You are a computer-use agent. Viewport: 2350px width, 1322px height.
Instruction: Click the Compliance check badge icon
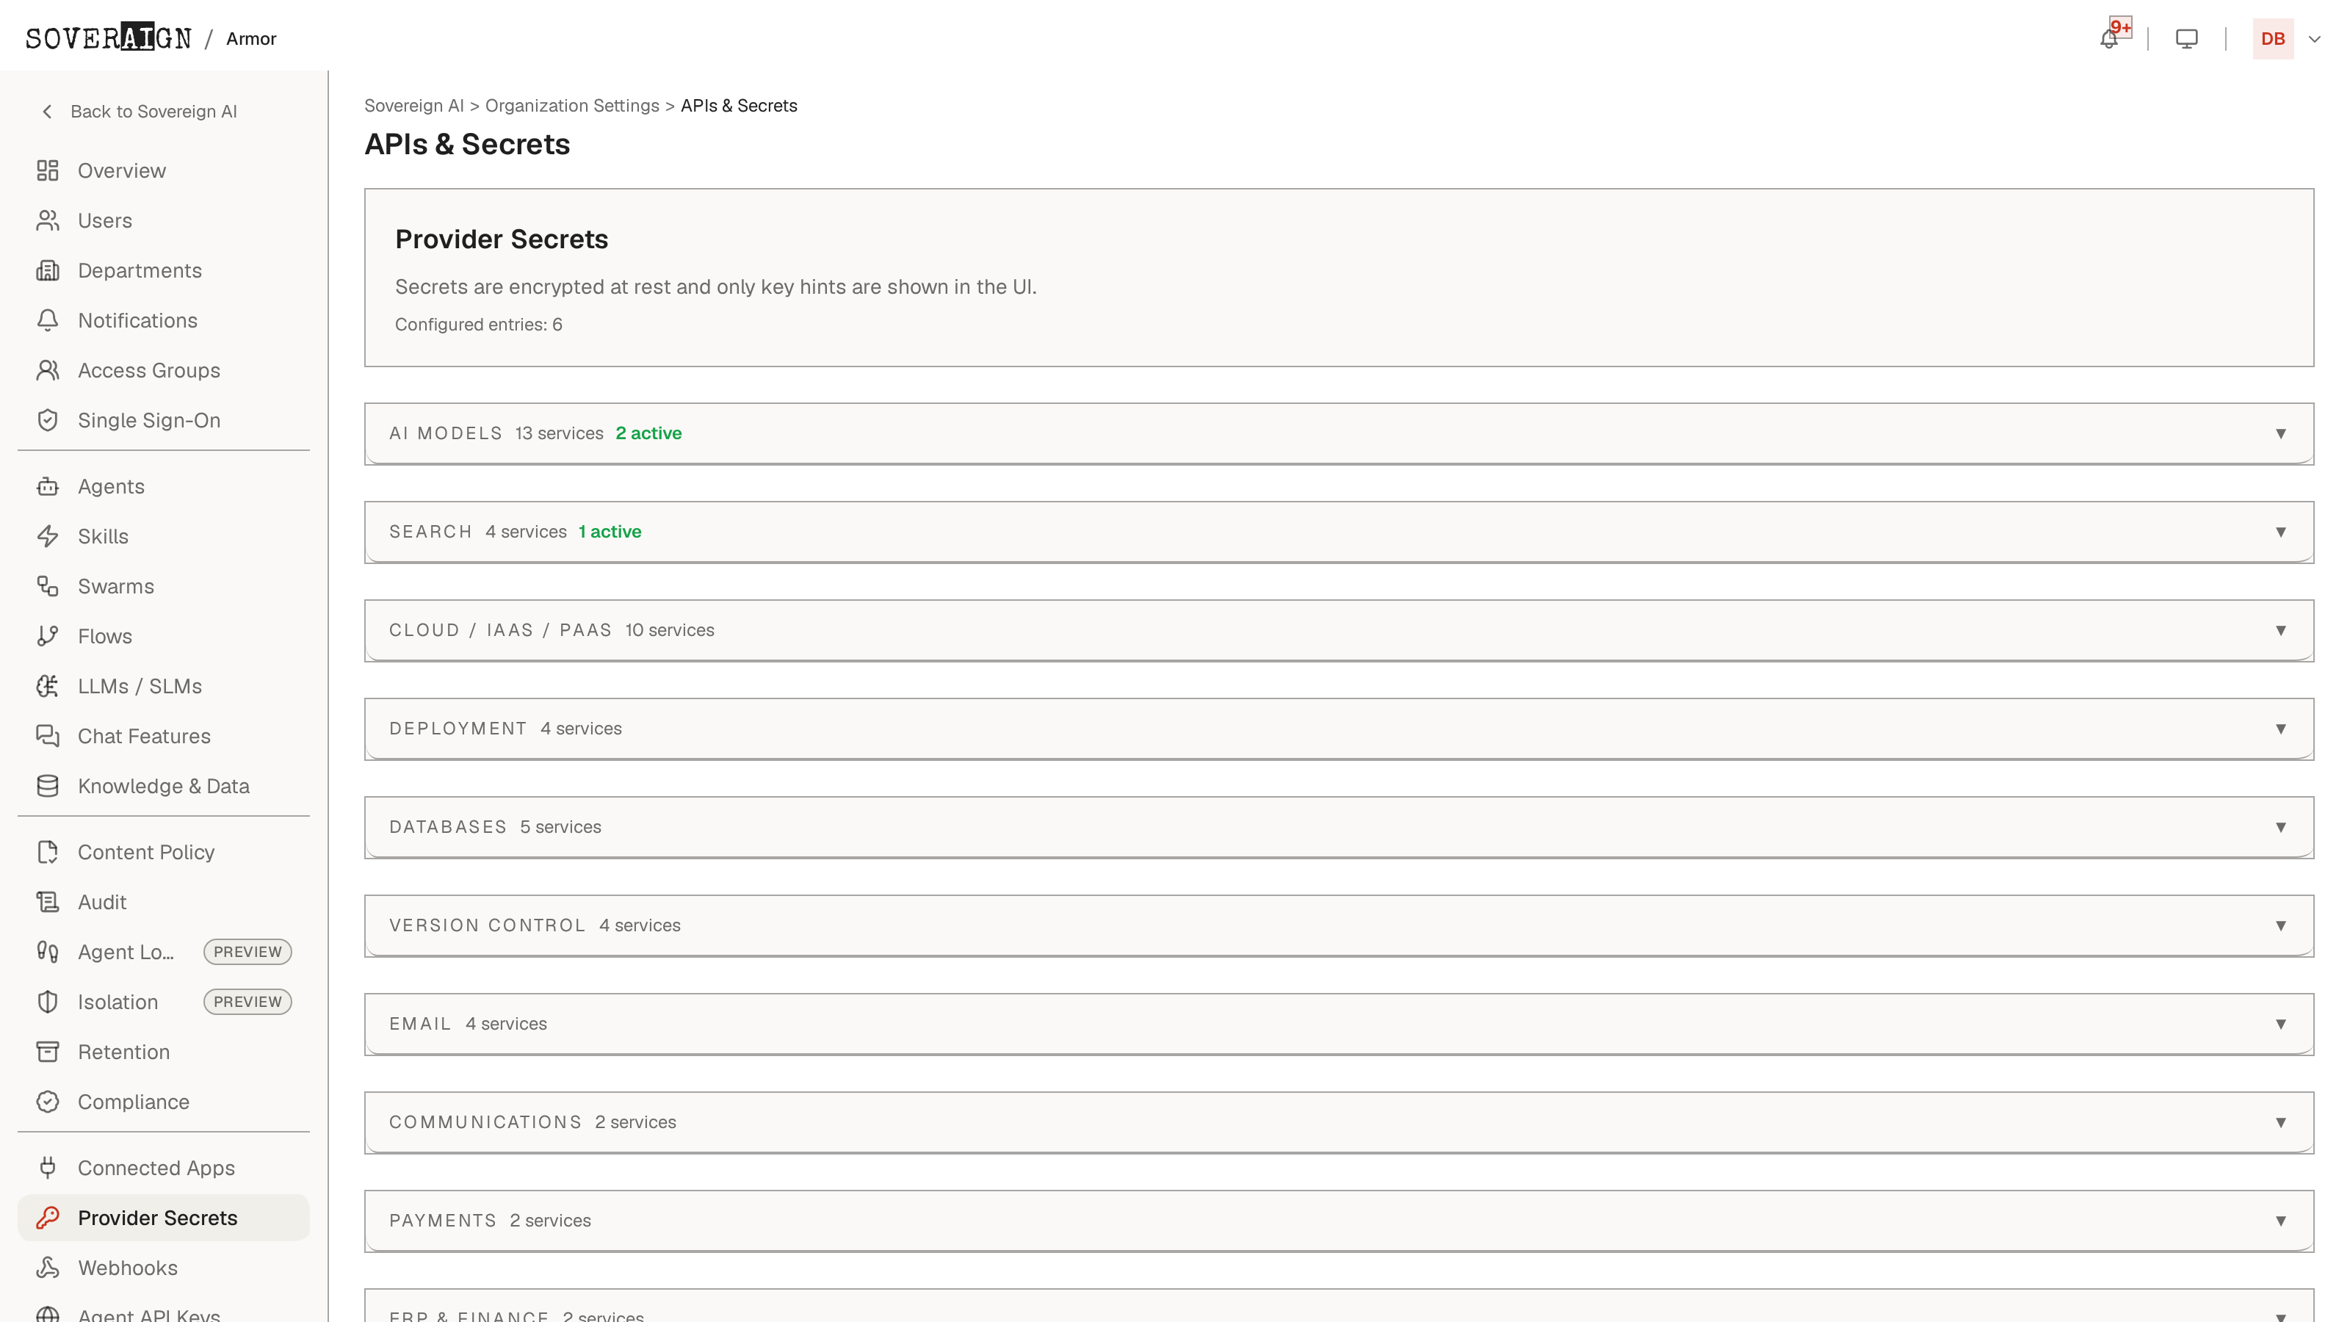[48, 1102]
